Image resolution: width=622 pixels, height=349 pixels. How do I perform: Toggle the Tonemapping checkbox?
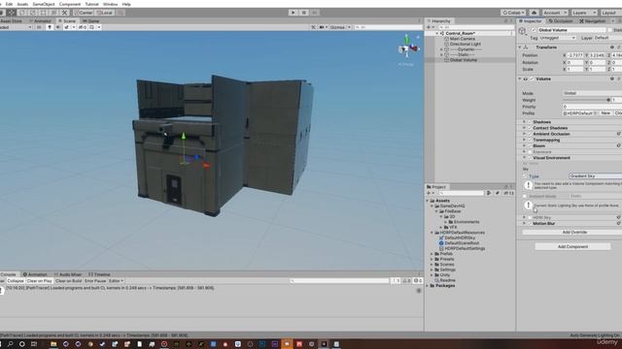coord(530,140)
